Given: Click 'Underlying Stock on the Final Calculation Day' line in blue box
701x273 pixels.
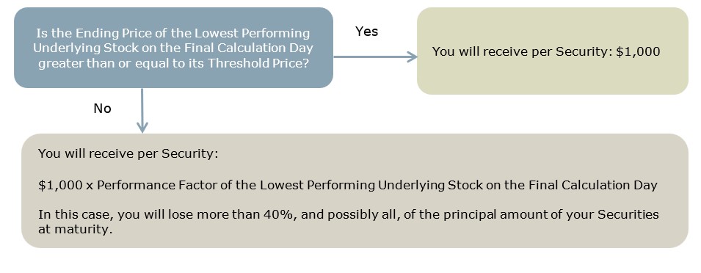Looking at the screenshot, I should click(x=173, y=48).
